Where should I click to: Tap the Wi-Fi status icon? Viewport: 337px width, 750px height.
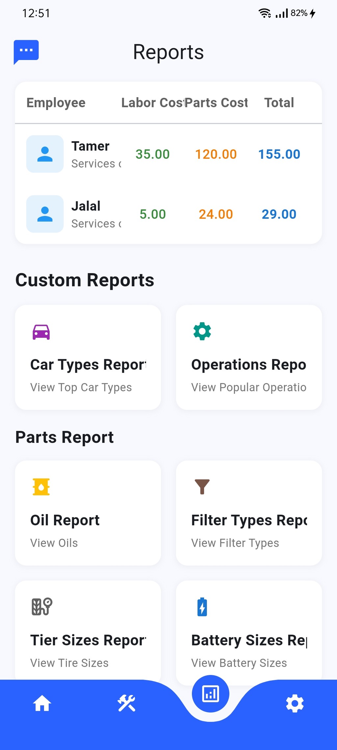pyautogui.click(x=265, y=13)
